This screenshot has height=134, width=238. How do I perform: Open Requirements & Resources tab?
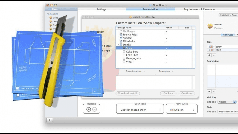199,9
